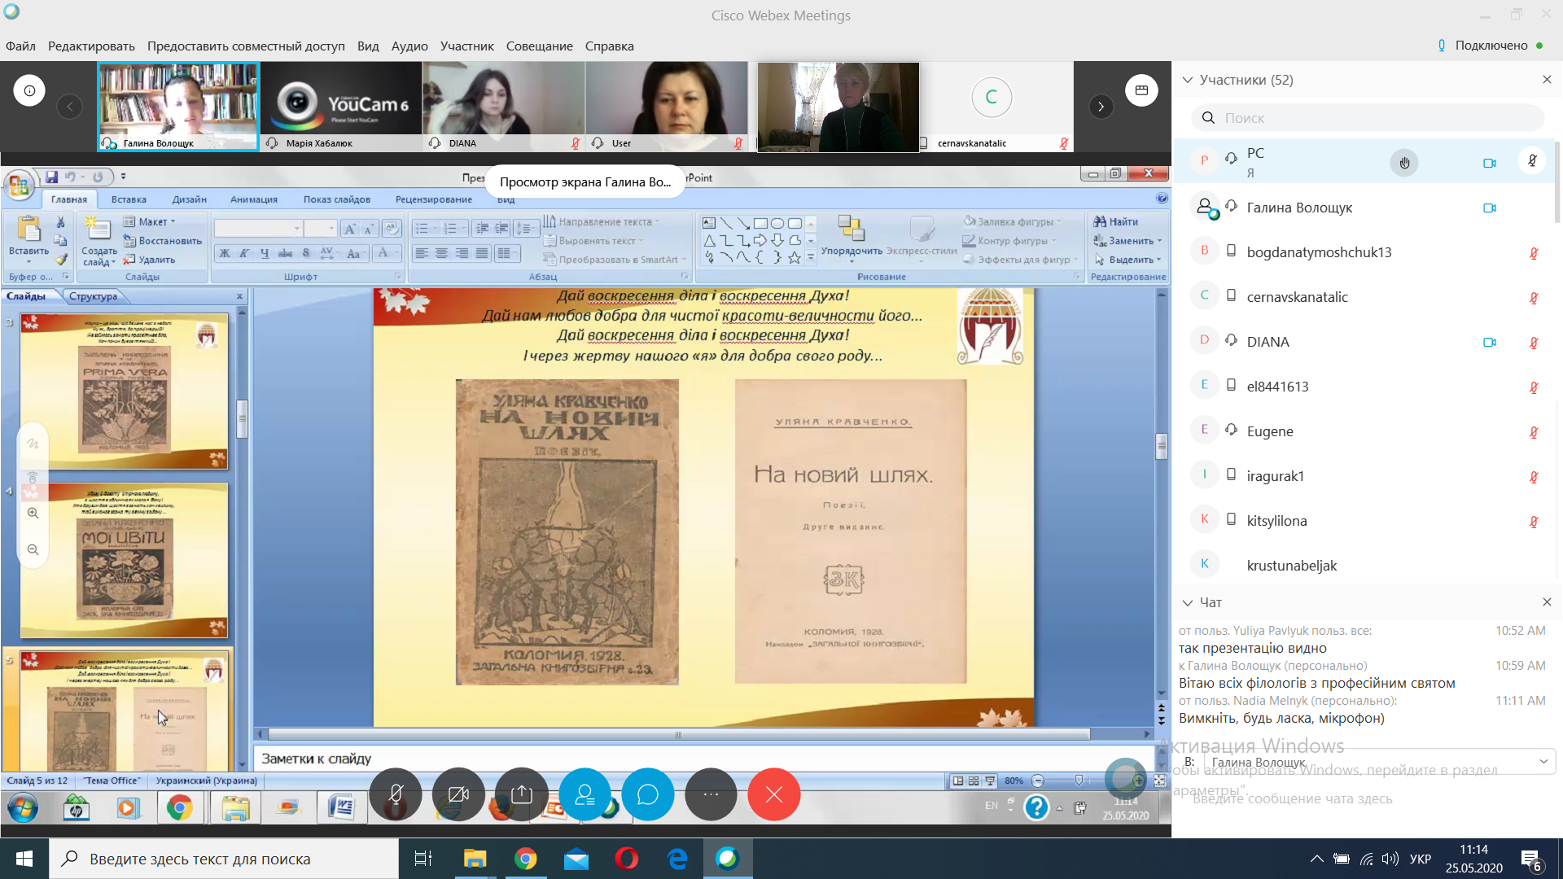1563x879 pixels.
Task: Click the zoom-out magnifier on annotation toolbar
Action: pyautogui.click(x=33, y=549)
